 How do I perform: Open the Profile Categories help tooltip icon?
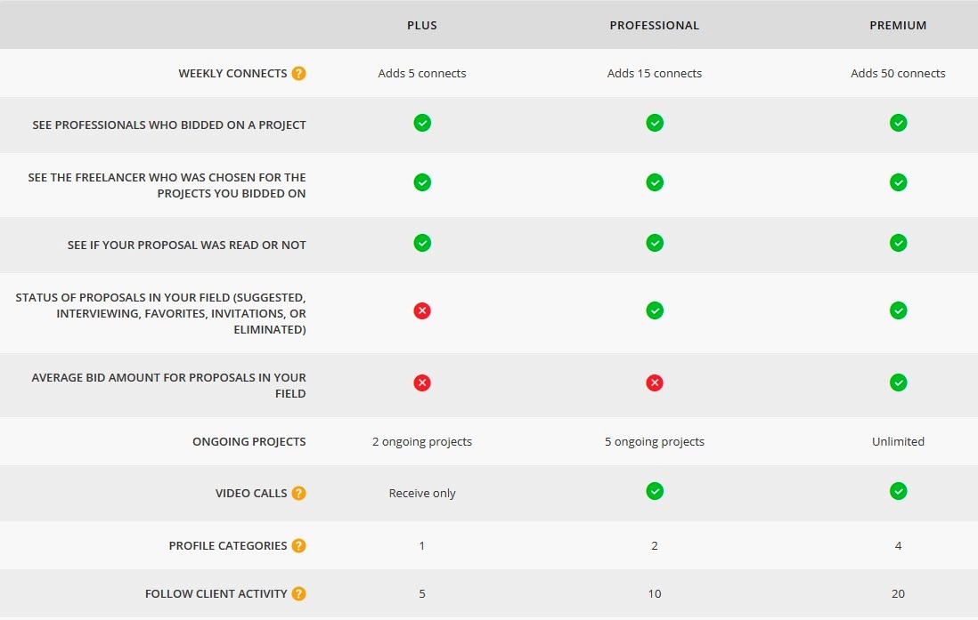(298, 545)
